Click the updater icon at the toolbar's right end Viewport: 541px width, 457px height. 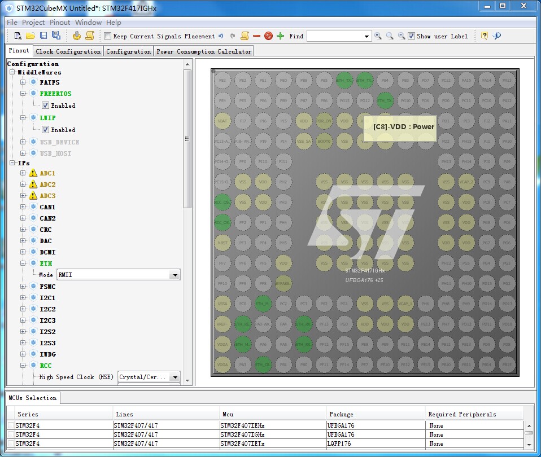(x=497, y=36)
